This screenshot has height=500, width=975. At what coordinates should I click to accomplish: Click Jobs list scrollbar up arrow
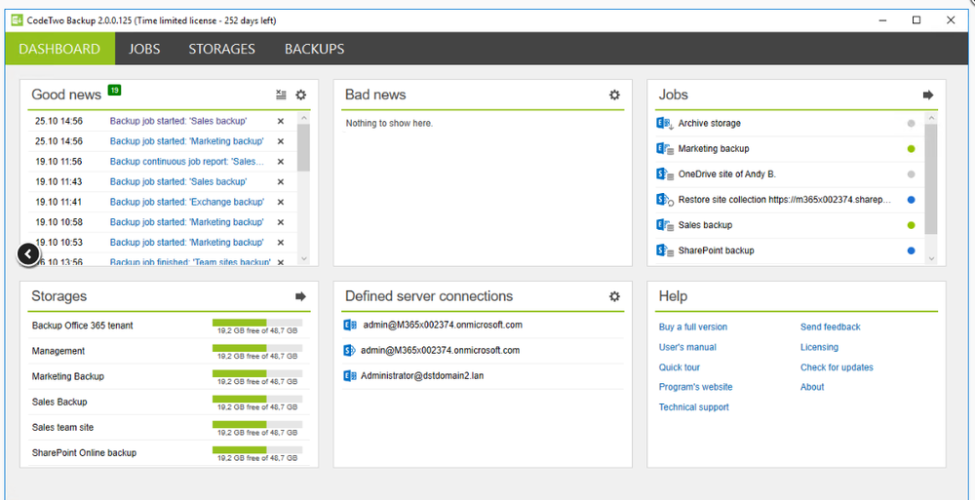931,118
